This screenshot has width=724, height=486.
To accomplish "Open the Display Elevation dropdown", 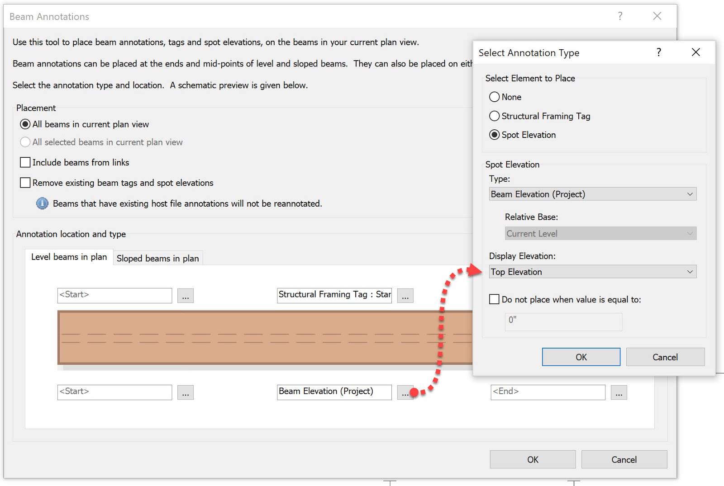I will [691, 272].
